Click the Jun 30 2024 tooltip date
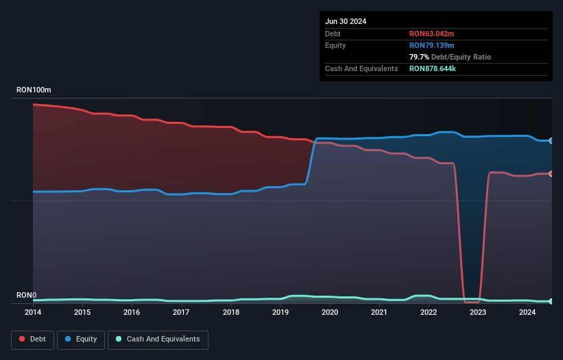The height and width of the screenshot is (360, 563). pos(346,21)
